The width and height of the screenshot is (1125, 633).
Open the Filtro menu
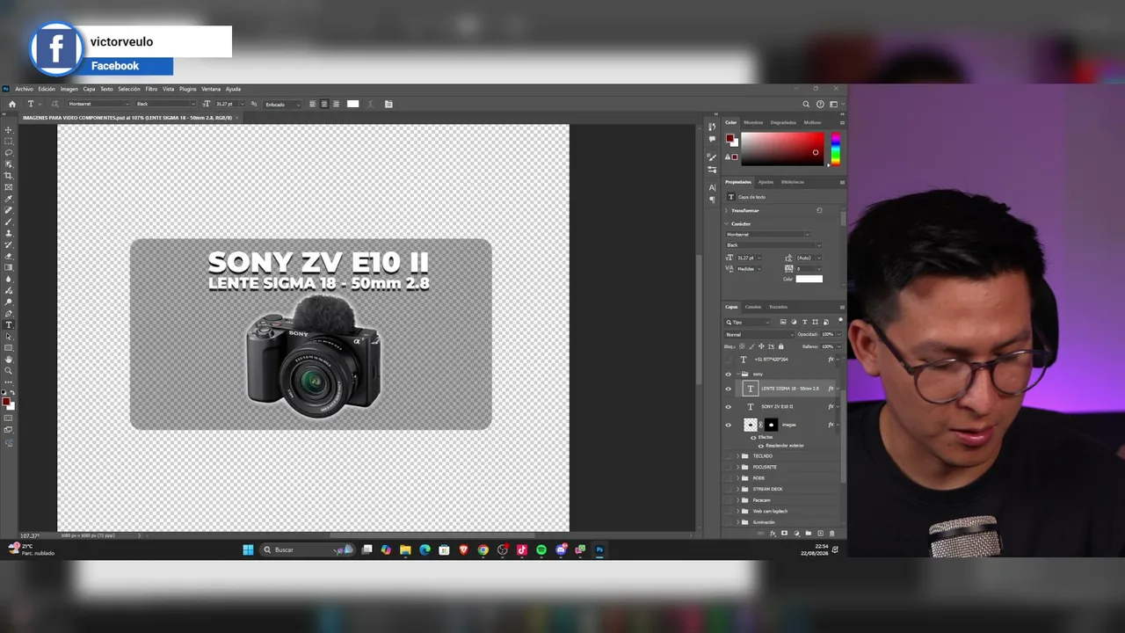coord(151,89)
